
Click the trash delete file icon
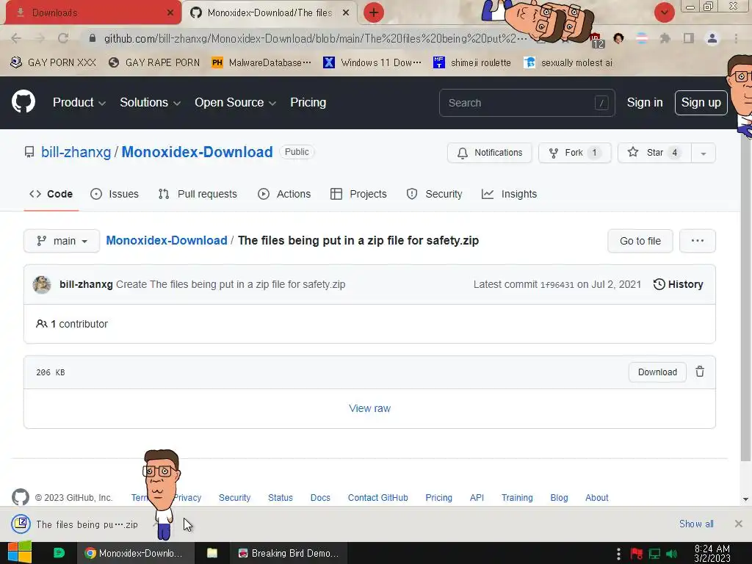[x=700, y=372]
